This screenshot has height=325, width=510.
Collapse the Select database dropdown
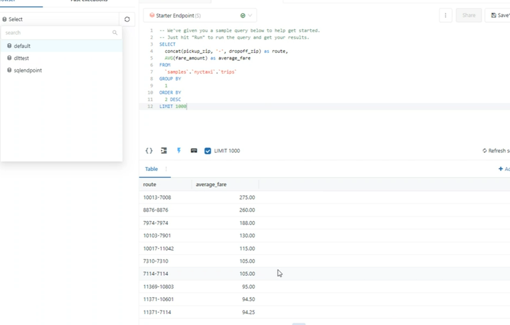60,19
